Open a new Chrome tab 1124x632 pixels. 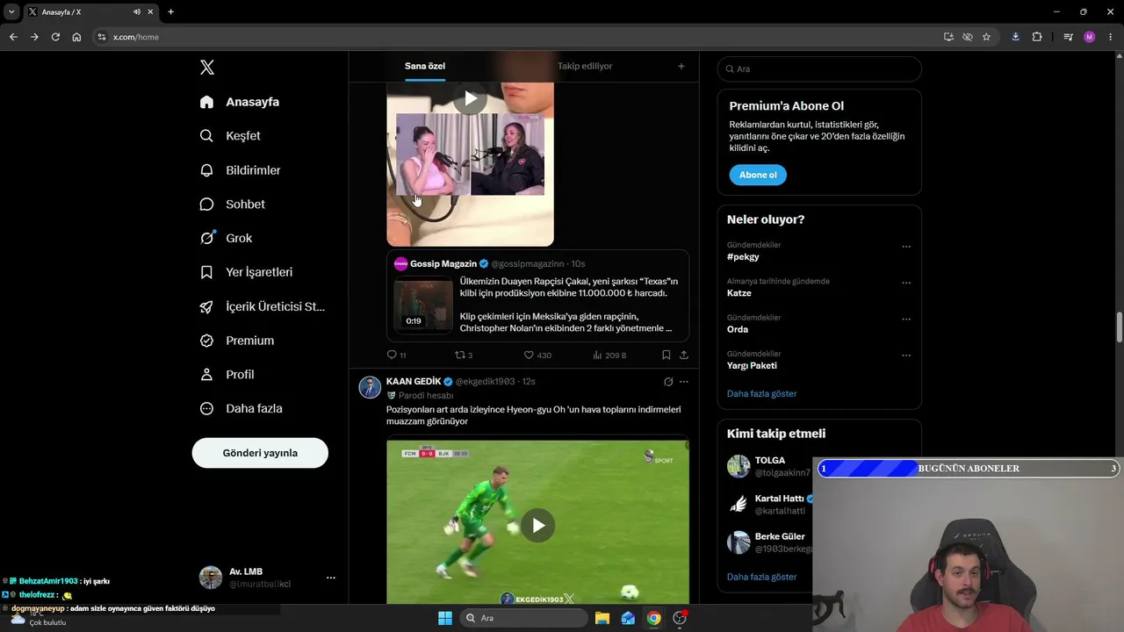(x=170, y=12)
